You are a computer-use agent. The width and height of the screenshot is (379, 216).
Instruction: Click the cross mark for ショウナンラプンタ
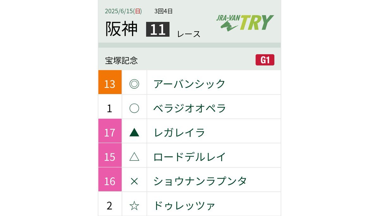(135, 181)
